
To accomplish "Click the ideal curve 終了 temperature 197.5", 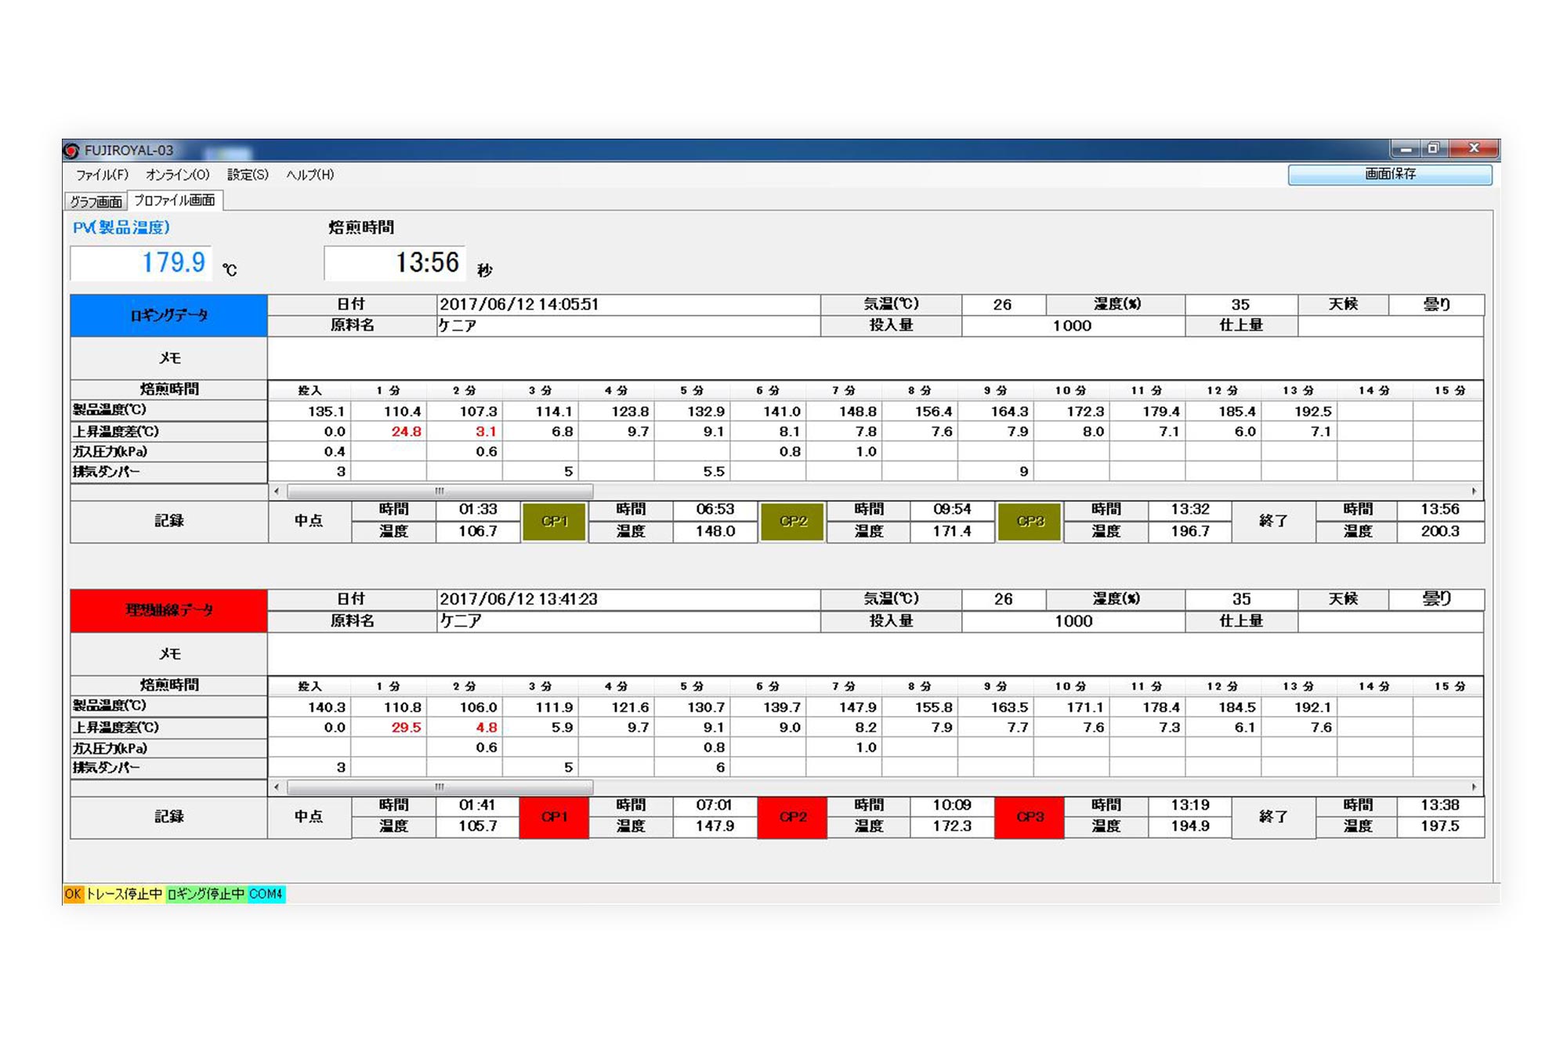I will (1439, 826).
